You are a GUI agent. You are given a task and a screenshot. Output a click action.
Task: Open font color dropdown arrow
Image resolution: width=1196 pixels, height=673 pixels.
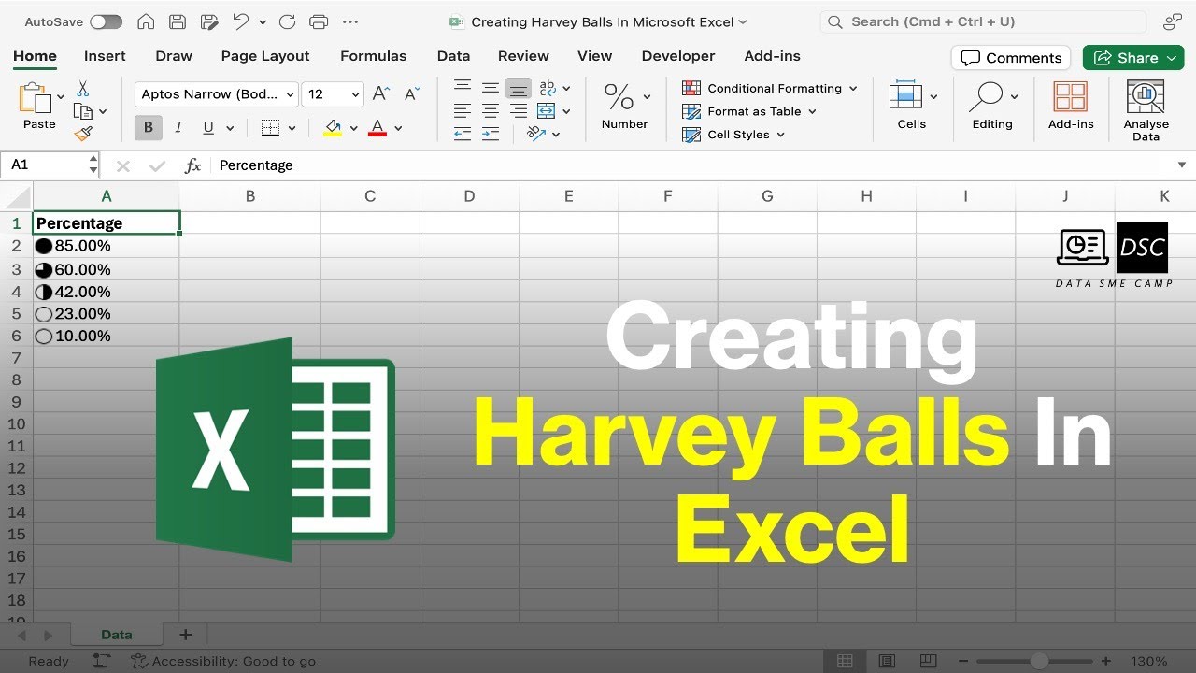[x=398, y=129]
